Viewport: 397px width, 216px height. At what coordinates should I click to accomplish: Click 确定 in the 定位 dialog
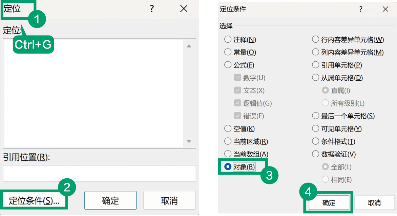click(x=110, y=200)
